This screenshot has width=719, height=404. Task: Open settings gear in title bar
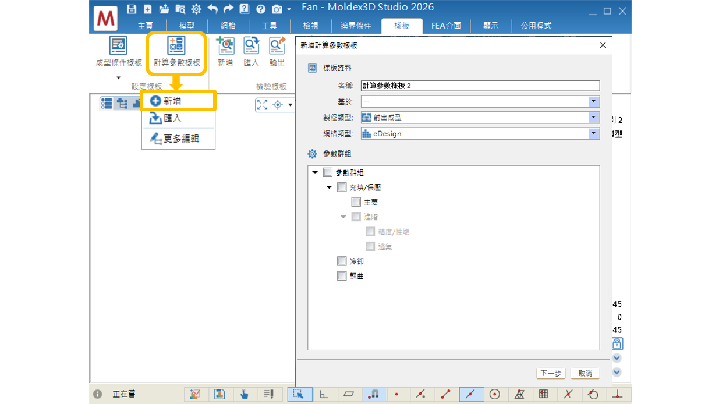pyautogui.click(x=196, y=9)
